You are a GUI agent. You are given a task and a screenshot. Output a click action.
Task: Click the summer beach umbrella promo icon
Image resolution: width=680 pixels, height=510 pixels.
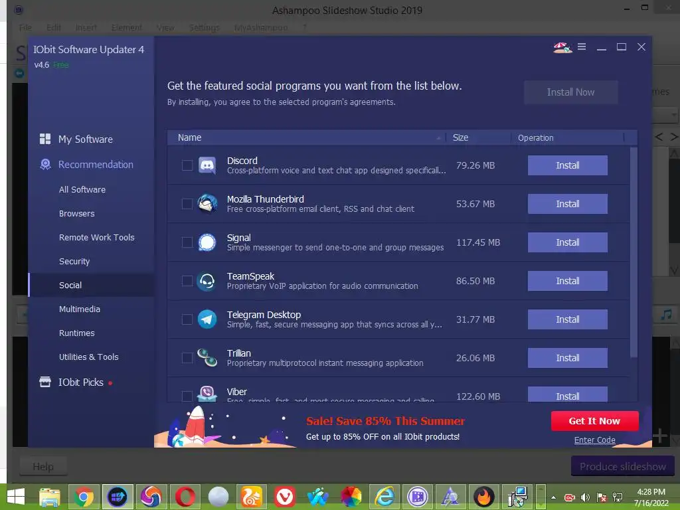(x=562, y=47)
